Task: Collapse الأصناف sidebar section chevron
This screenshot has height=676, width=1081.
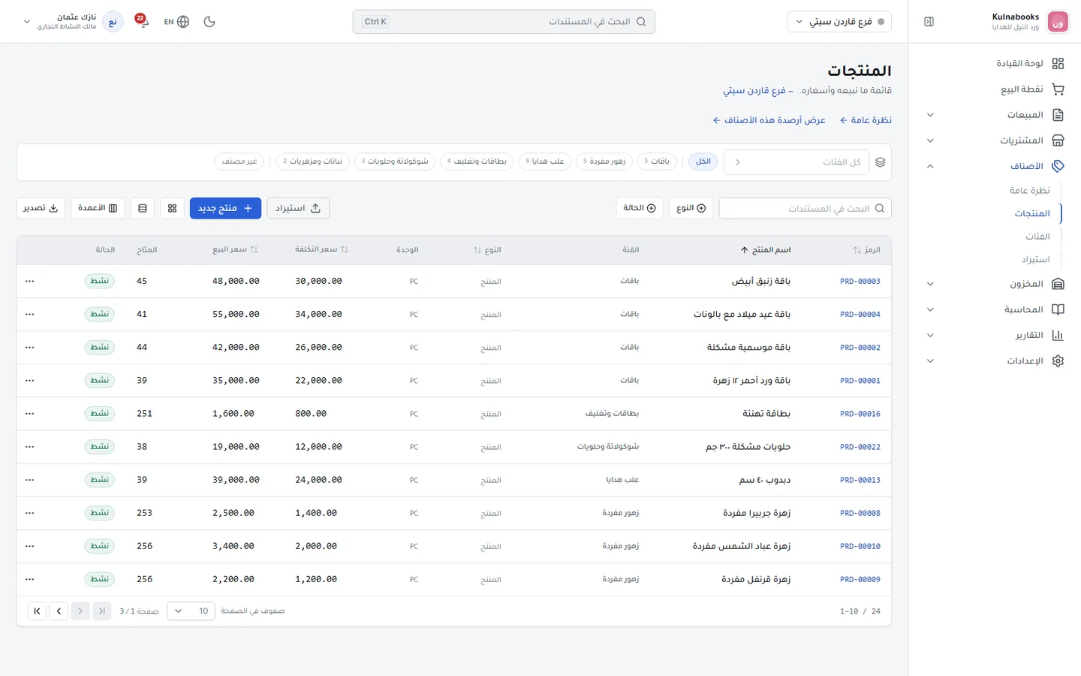Action: point(930,166)
